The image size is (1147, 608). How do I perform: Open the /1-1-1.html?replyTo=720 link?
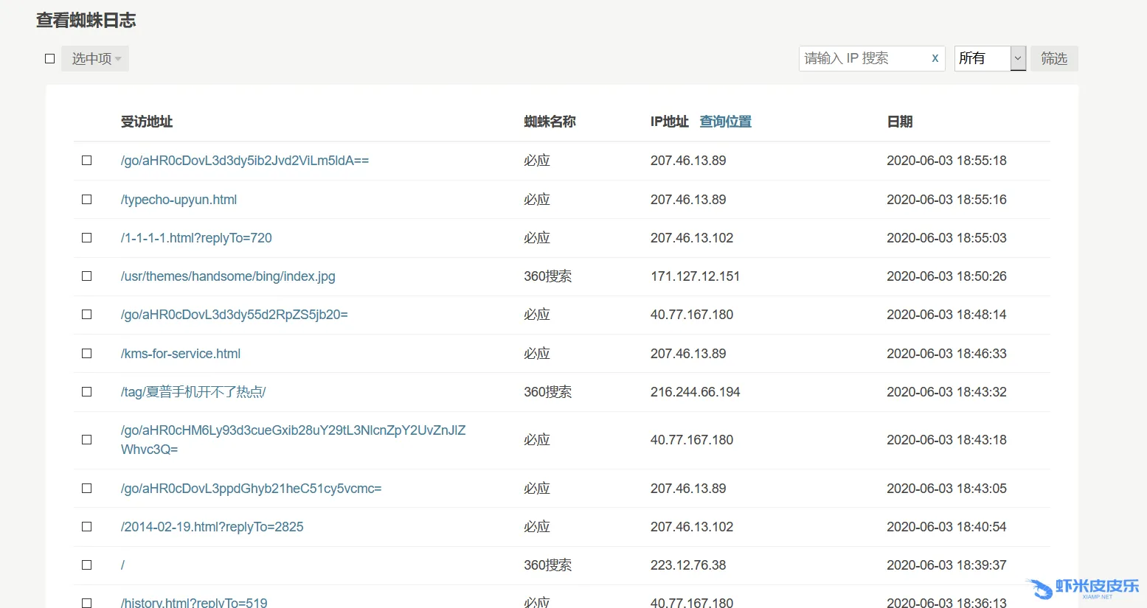196,238
